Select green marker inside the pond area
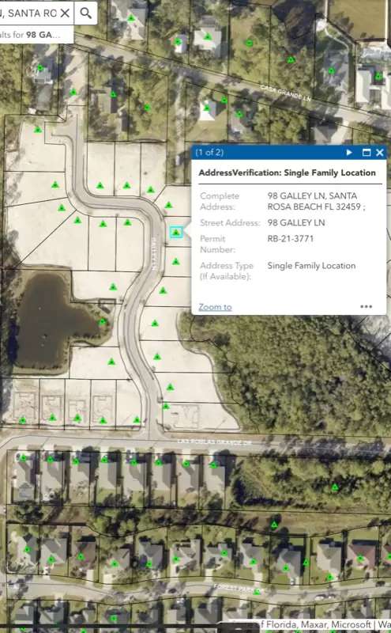 (x=103, y=322)
